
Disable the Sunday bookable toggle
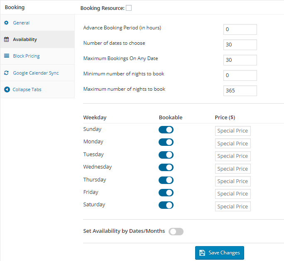[166, 130]
